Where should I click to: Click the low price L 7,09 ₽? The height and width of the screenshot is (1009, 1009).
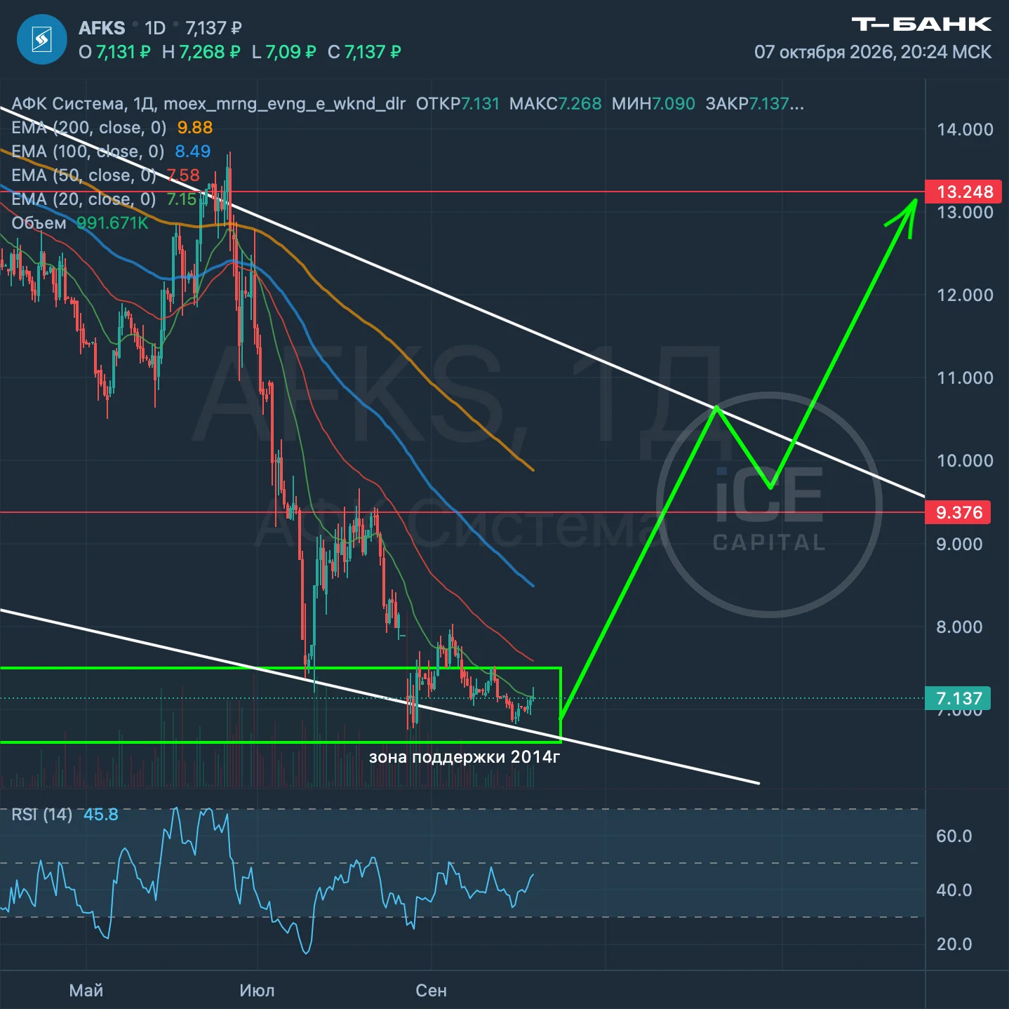pyautogui.click(x=283, y=52)
